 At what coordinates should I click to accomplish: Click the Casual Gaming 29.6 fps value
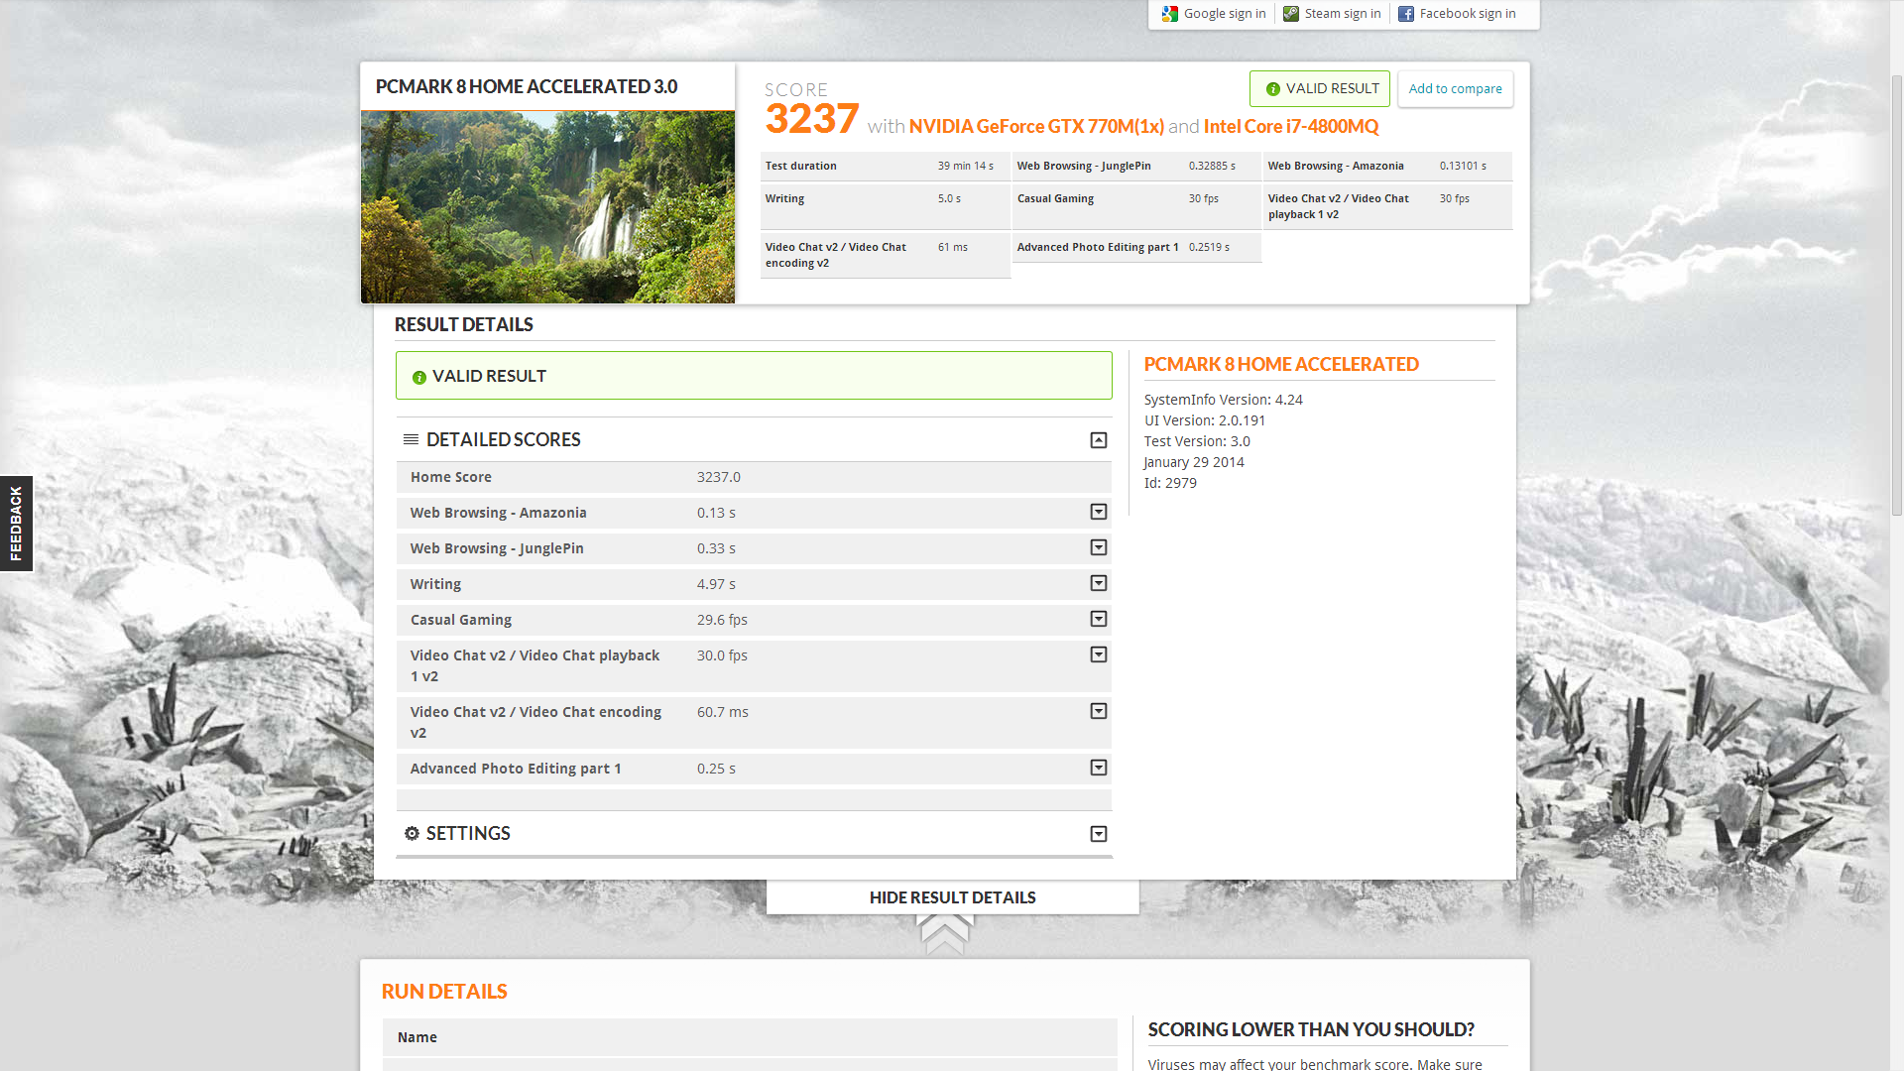(x=722, y=620)
